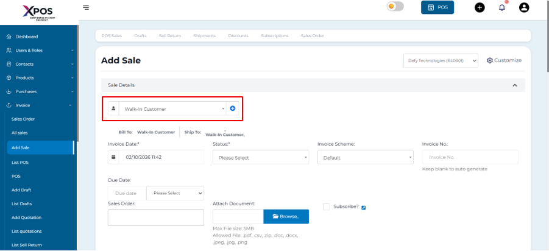Viewport: 549px width, 251px height.
Task: Click the Customize gear icon
Action: click(x=490, y=60)
